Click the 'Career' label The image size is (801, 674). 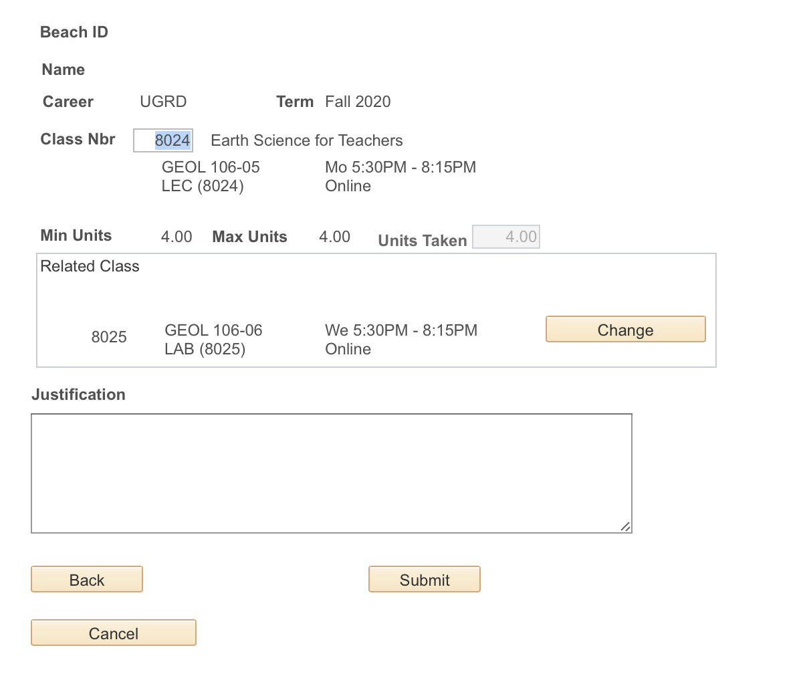click(x=68, y=102)
